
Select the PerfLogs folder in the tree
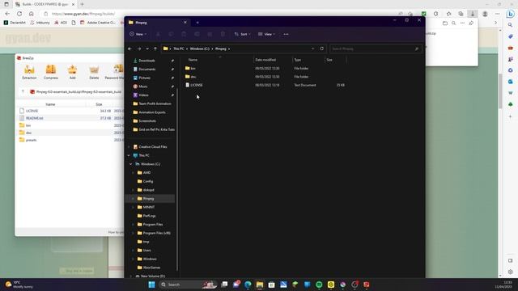pyautogui.click(x=149, y=216)
